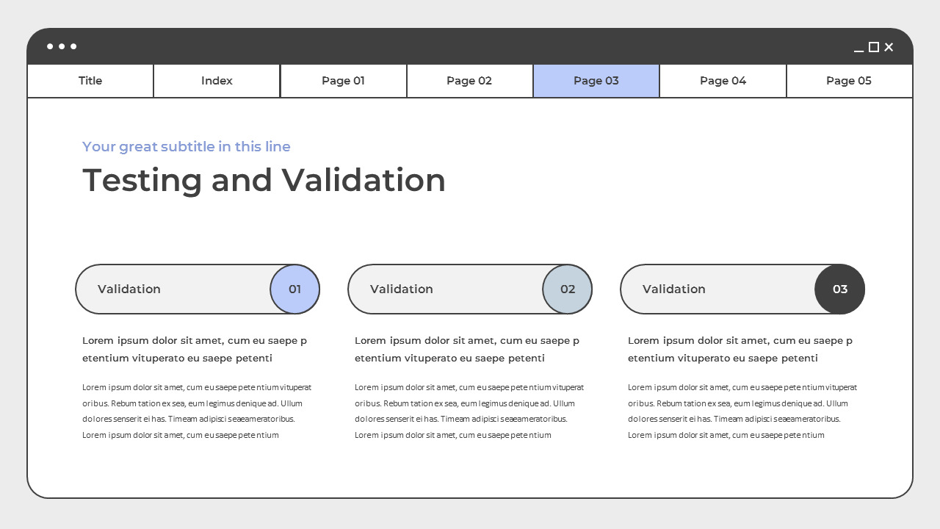Click the maximize window icon
The image size is (940, 529).
pyautogui.click(x=874, y=47)
